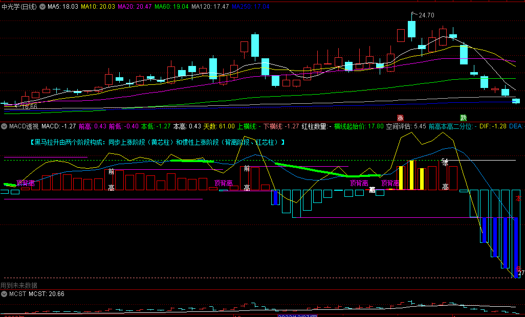Click the MA250: 17.04 label
Image resolution: width=525 pixels, height=317 pixels.
click(x=251, y=6)
